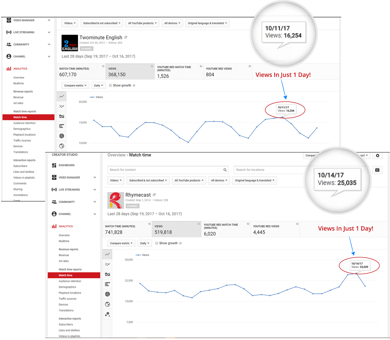Click Channel person icon in Twominute English sidebar
Viewport: 390px width, 340px height.
coord(9,56)
